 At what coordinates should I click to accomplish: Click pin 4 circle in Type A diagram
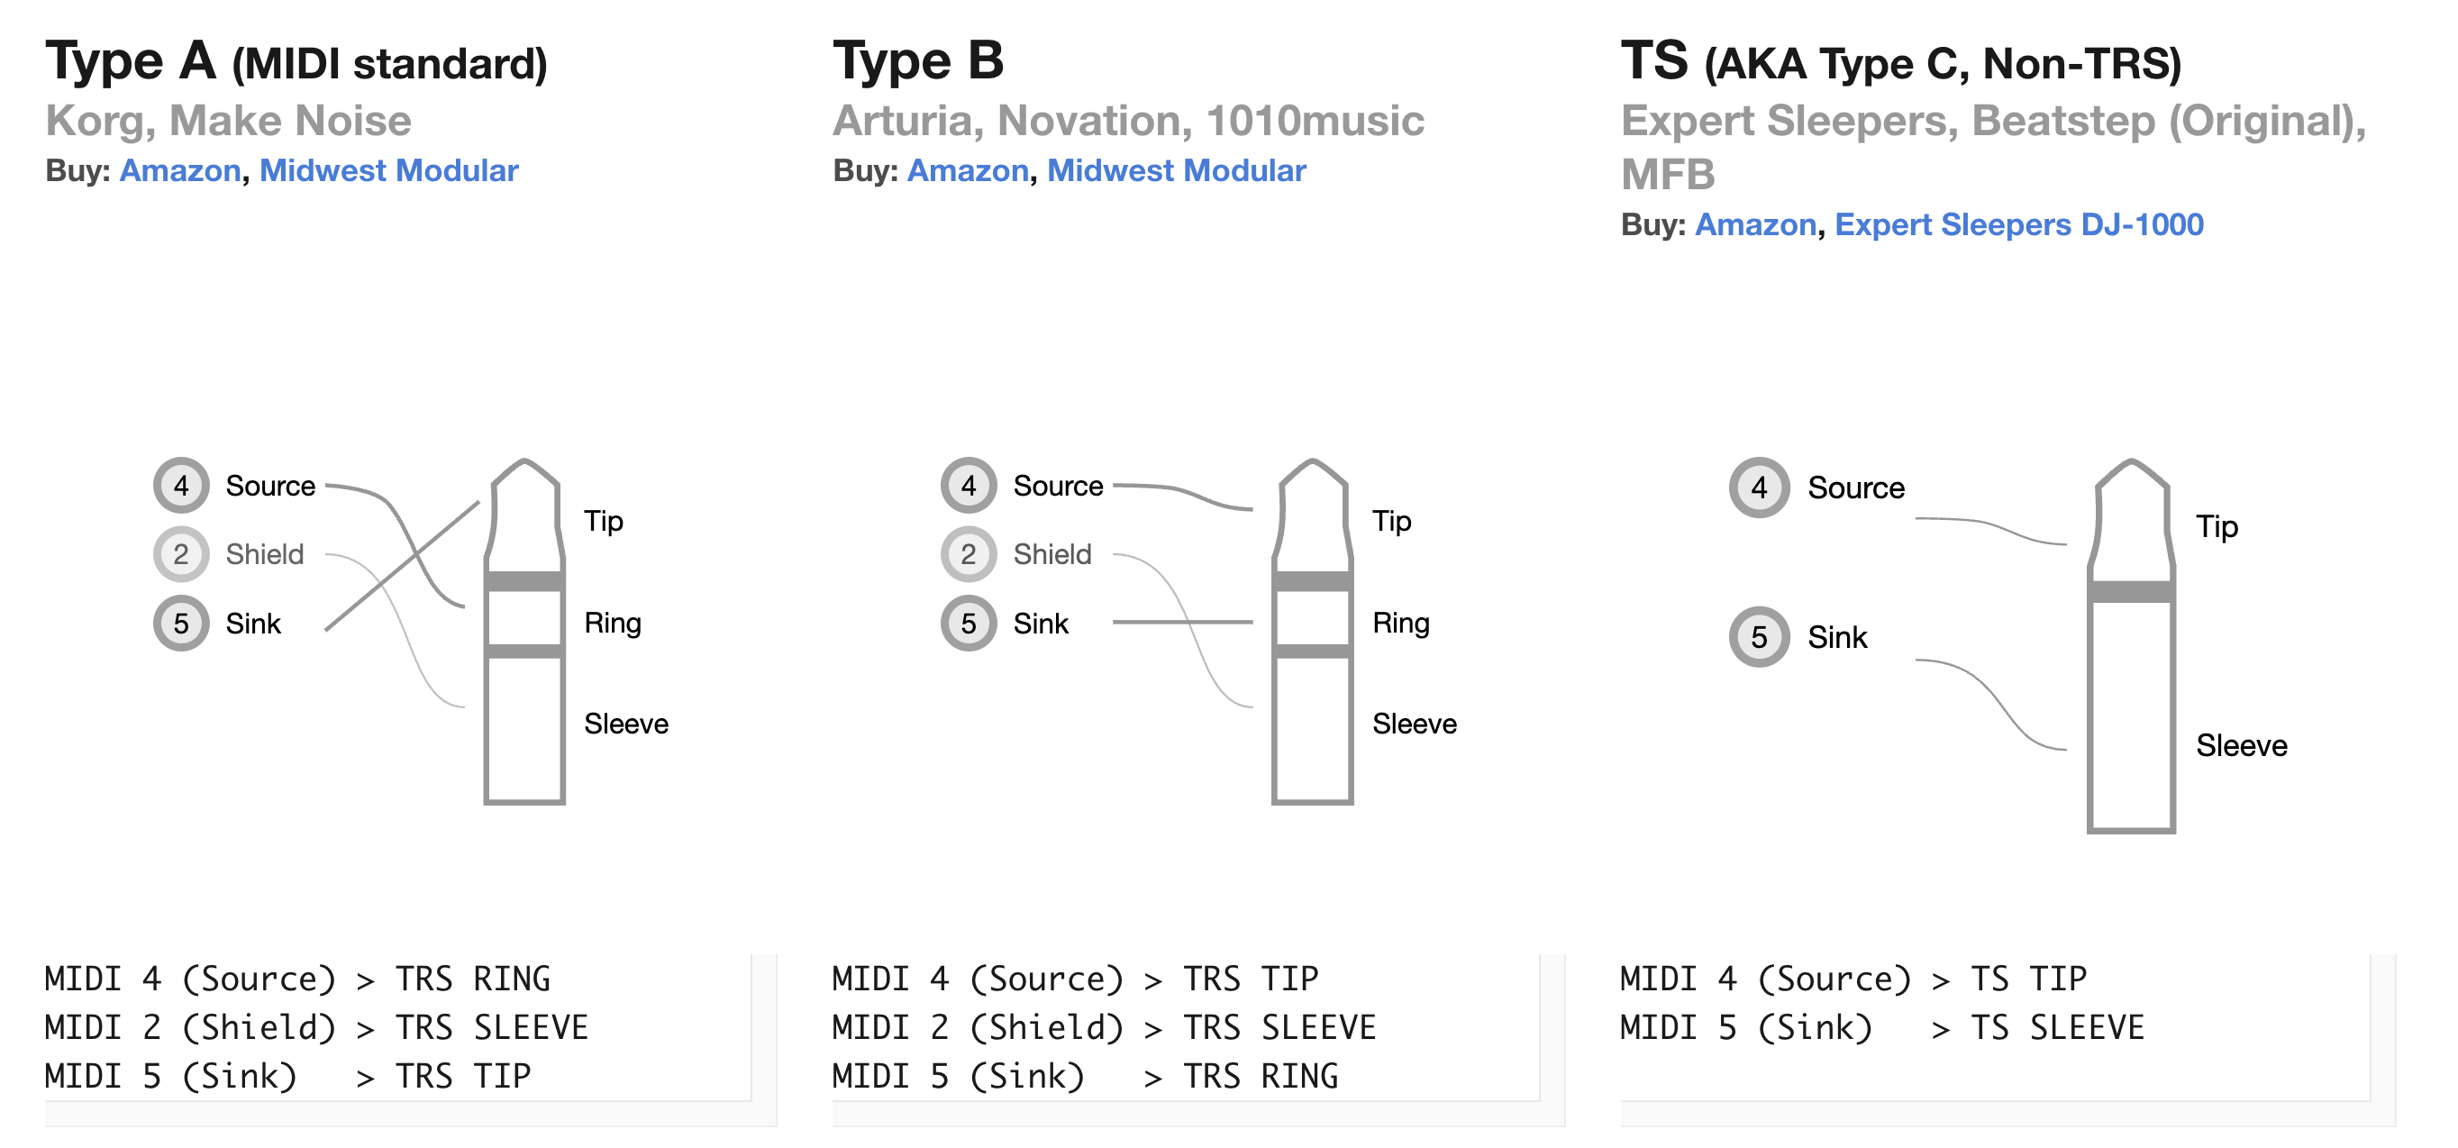click(180, 485)
